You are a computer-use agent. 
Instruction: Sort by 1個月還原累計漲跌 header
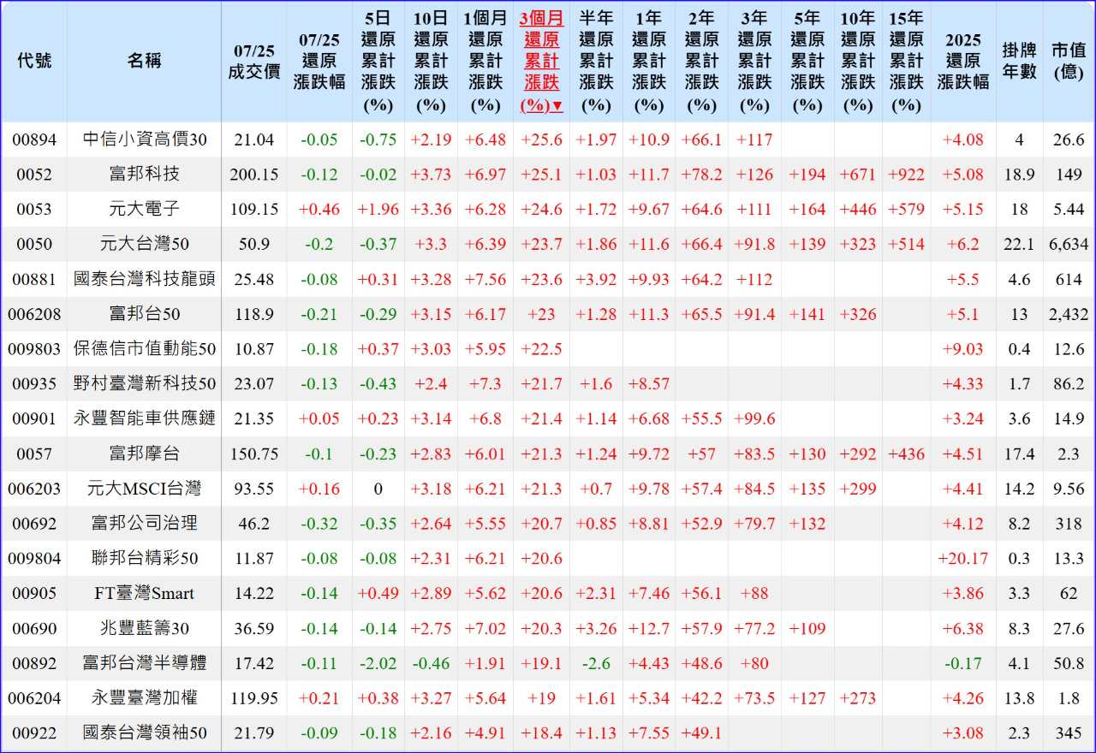(485, 62)
